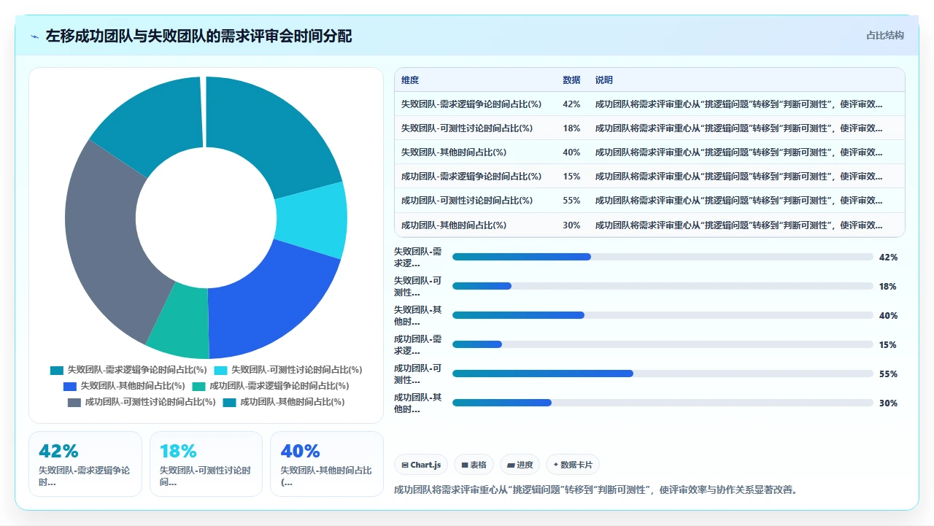The image size is (934, 526).
Task: Click the 表格 tag button
Action: click(474, 465)
